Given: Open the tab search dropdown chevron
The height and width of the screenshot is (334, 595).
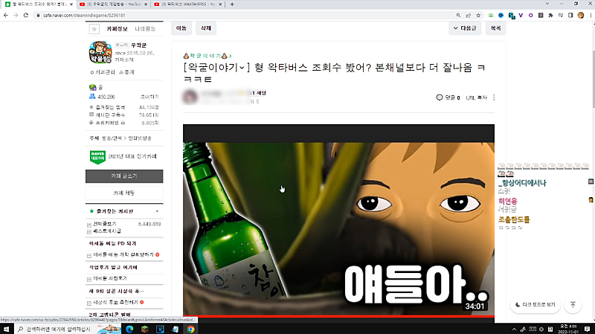Looking at the screenshot, I should click(547, 4).
